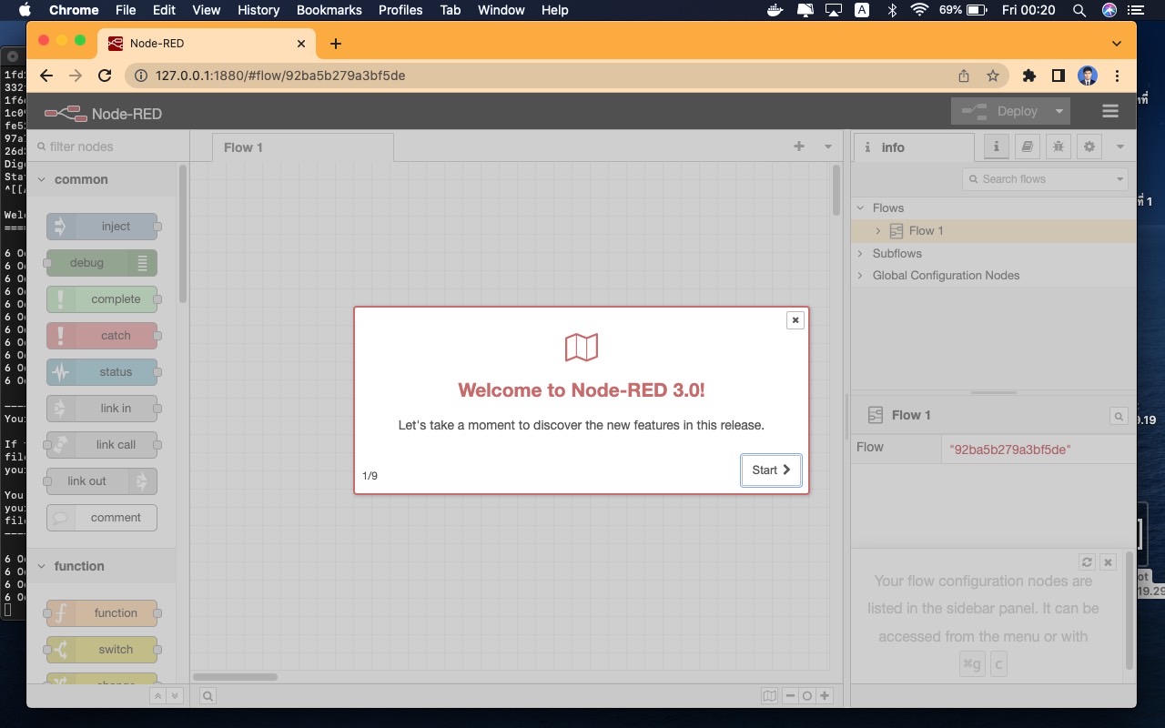Open the Profiles menu in menu bar

click(x=400, y=10)
